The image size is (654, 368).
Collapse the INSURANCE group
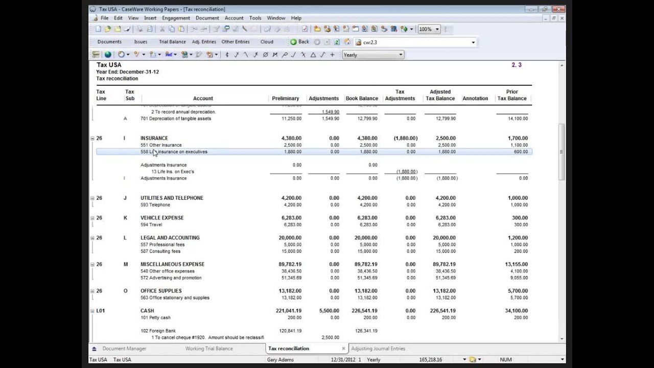point(92,138)
